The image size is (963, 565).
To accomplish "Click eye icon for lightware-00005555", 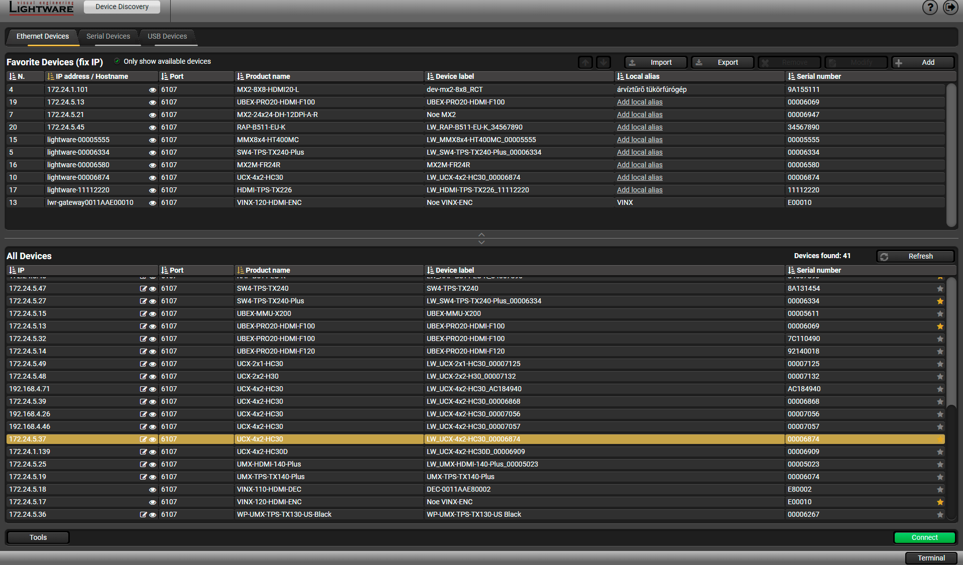I will click(x=153, y=140).
